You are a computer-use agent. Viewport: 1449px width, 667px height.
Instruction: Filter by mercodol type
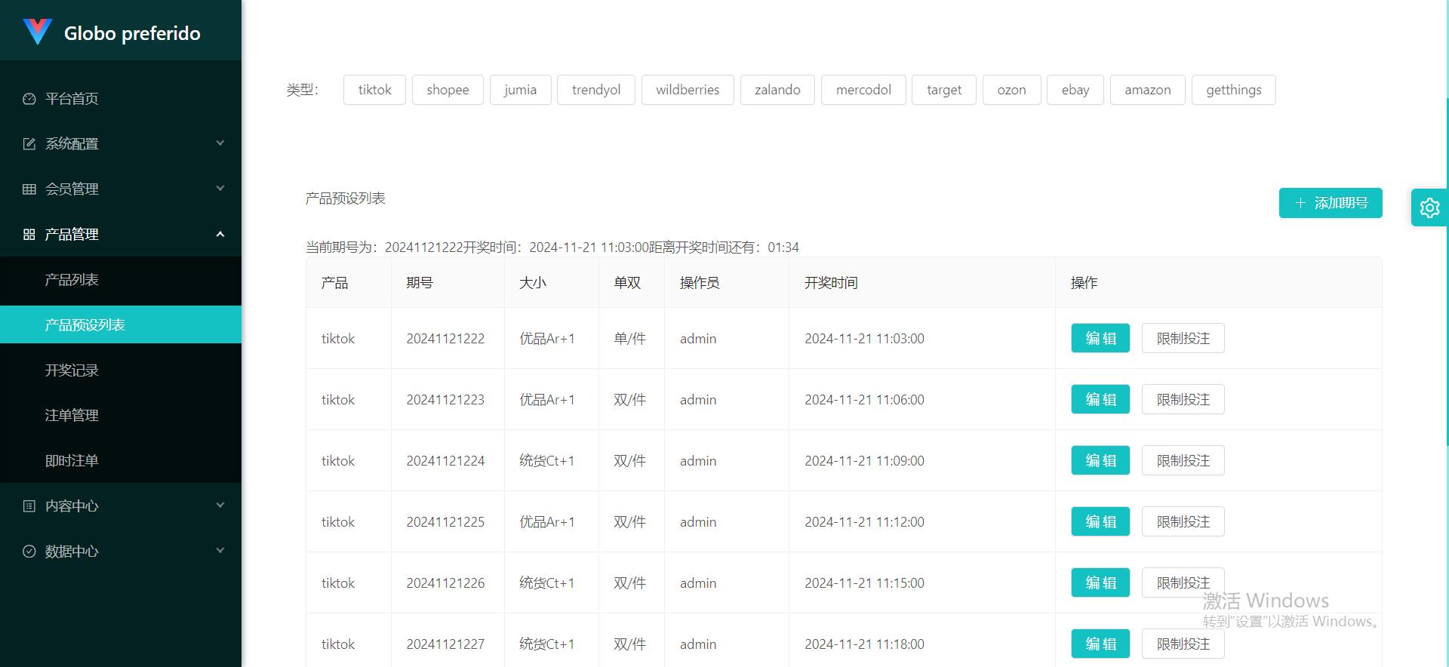point(863,90)
